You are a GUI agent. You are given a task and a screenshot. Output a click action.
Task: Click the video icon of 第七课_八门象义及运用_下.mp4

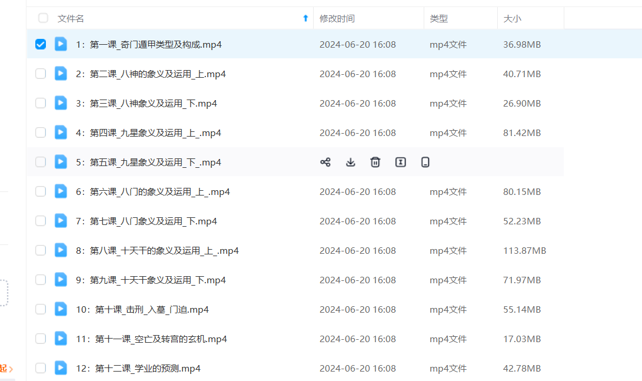click(x=61, y=221)
